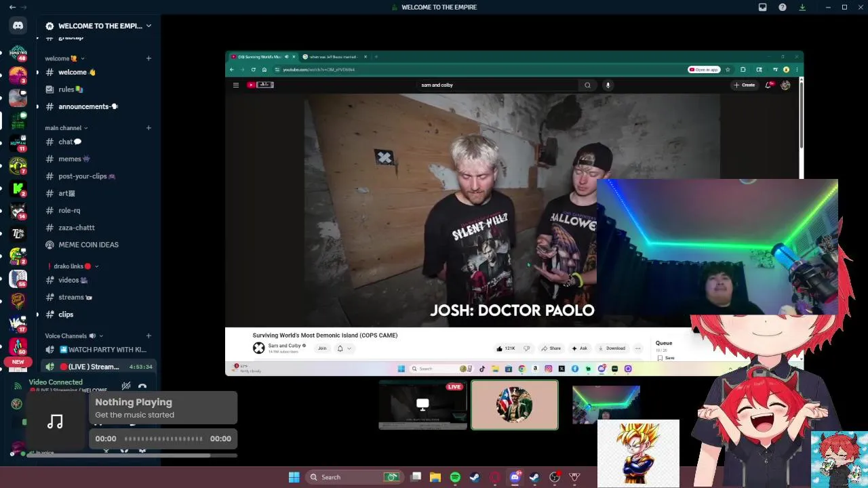Screen dimensions: 868x488
Task: Select participant tile with flag avatar
Action: tap(515, 405)
